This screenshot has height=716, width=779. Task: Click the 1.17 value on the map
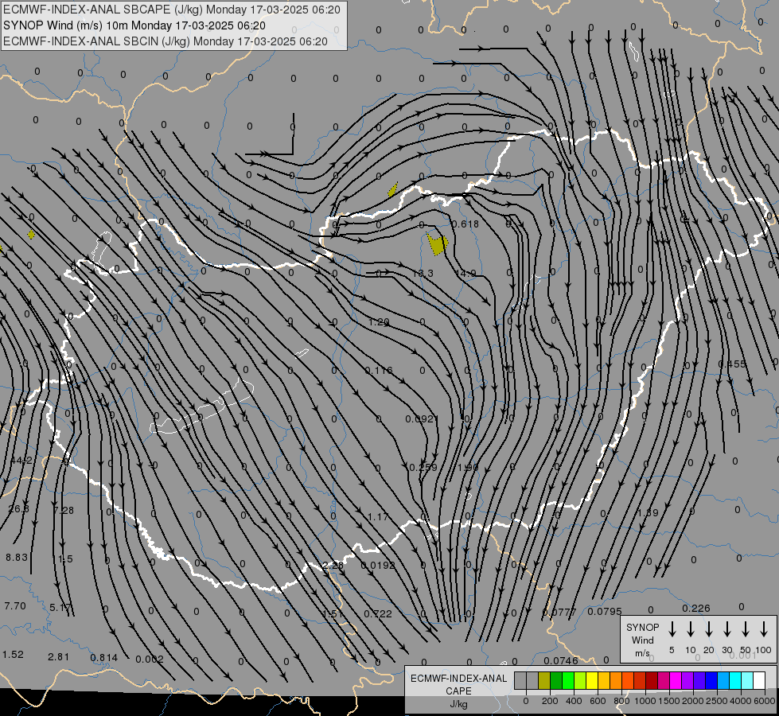[x=378, y=517]
